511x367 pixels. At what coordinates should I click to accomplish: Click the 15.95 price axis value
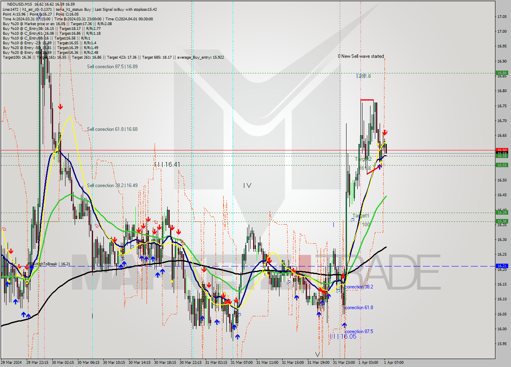point(502,343)
